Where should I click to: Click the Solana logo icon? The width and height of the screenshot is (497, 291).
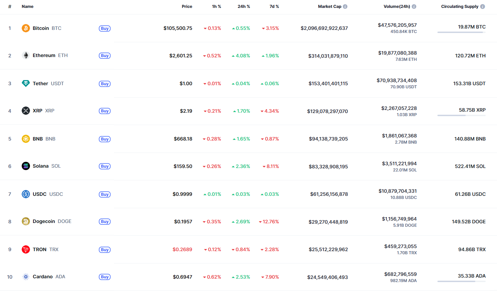(26, 166)
